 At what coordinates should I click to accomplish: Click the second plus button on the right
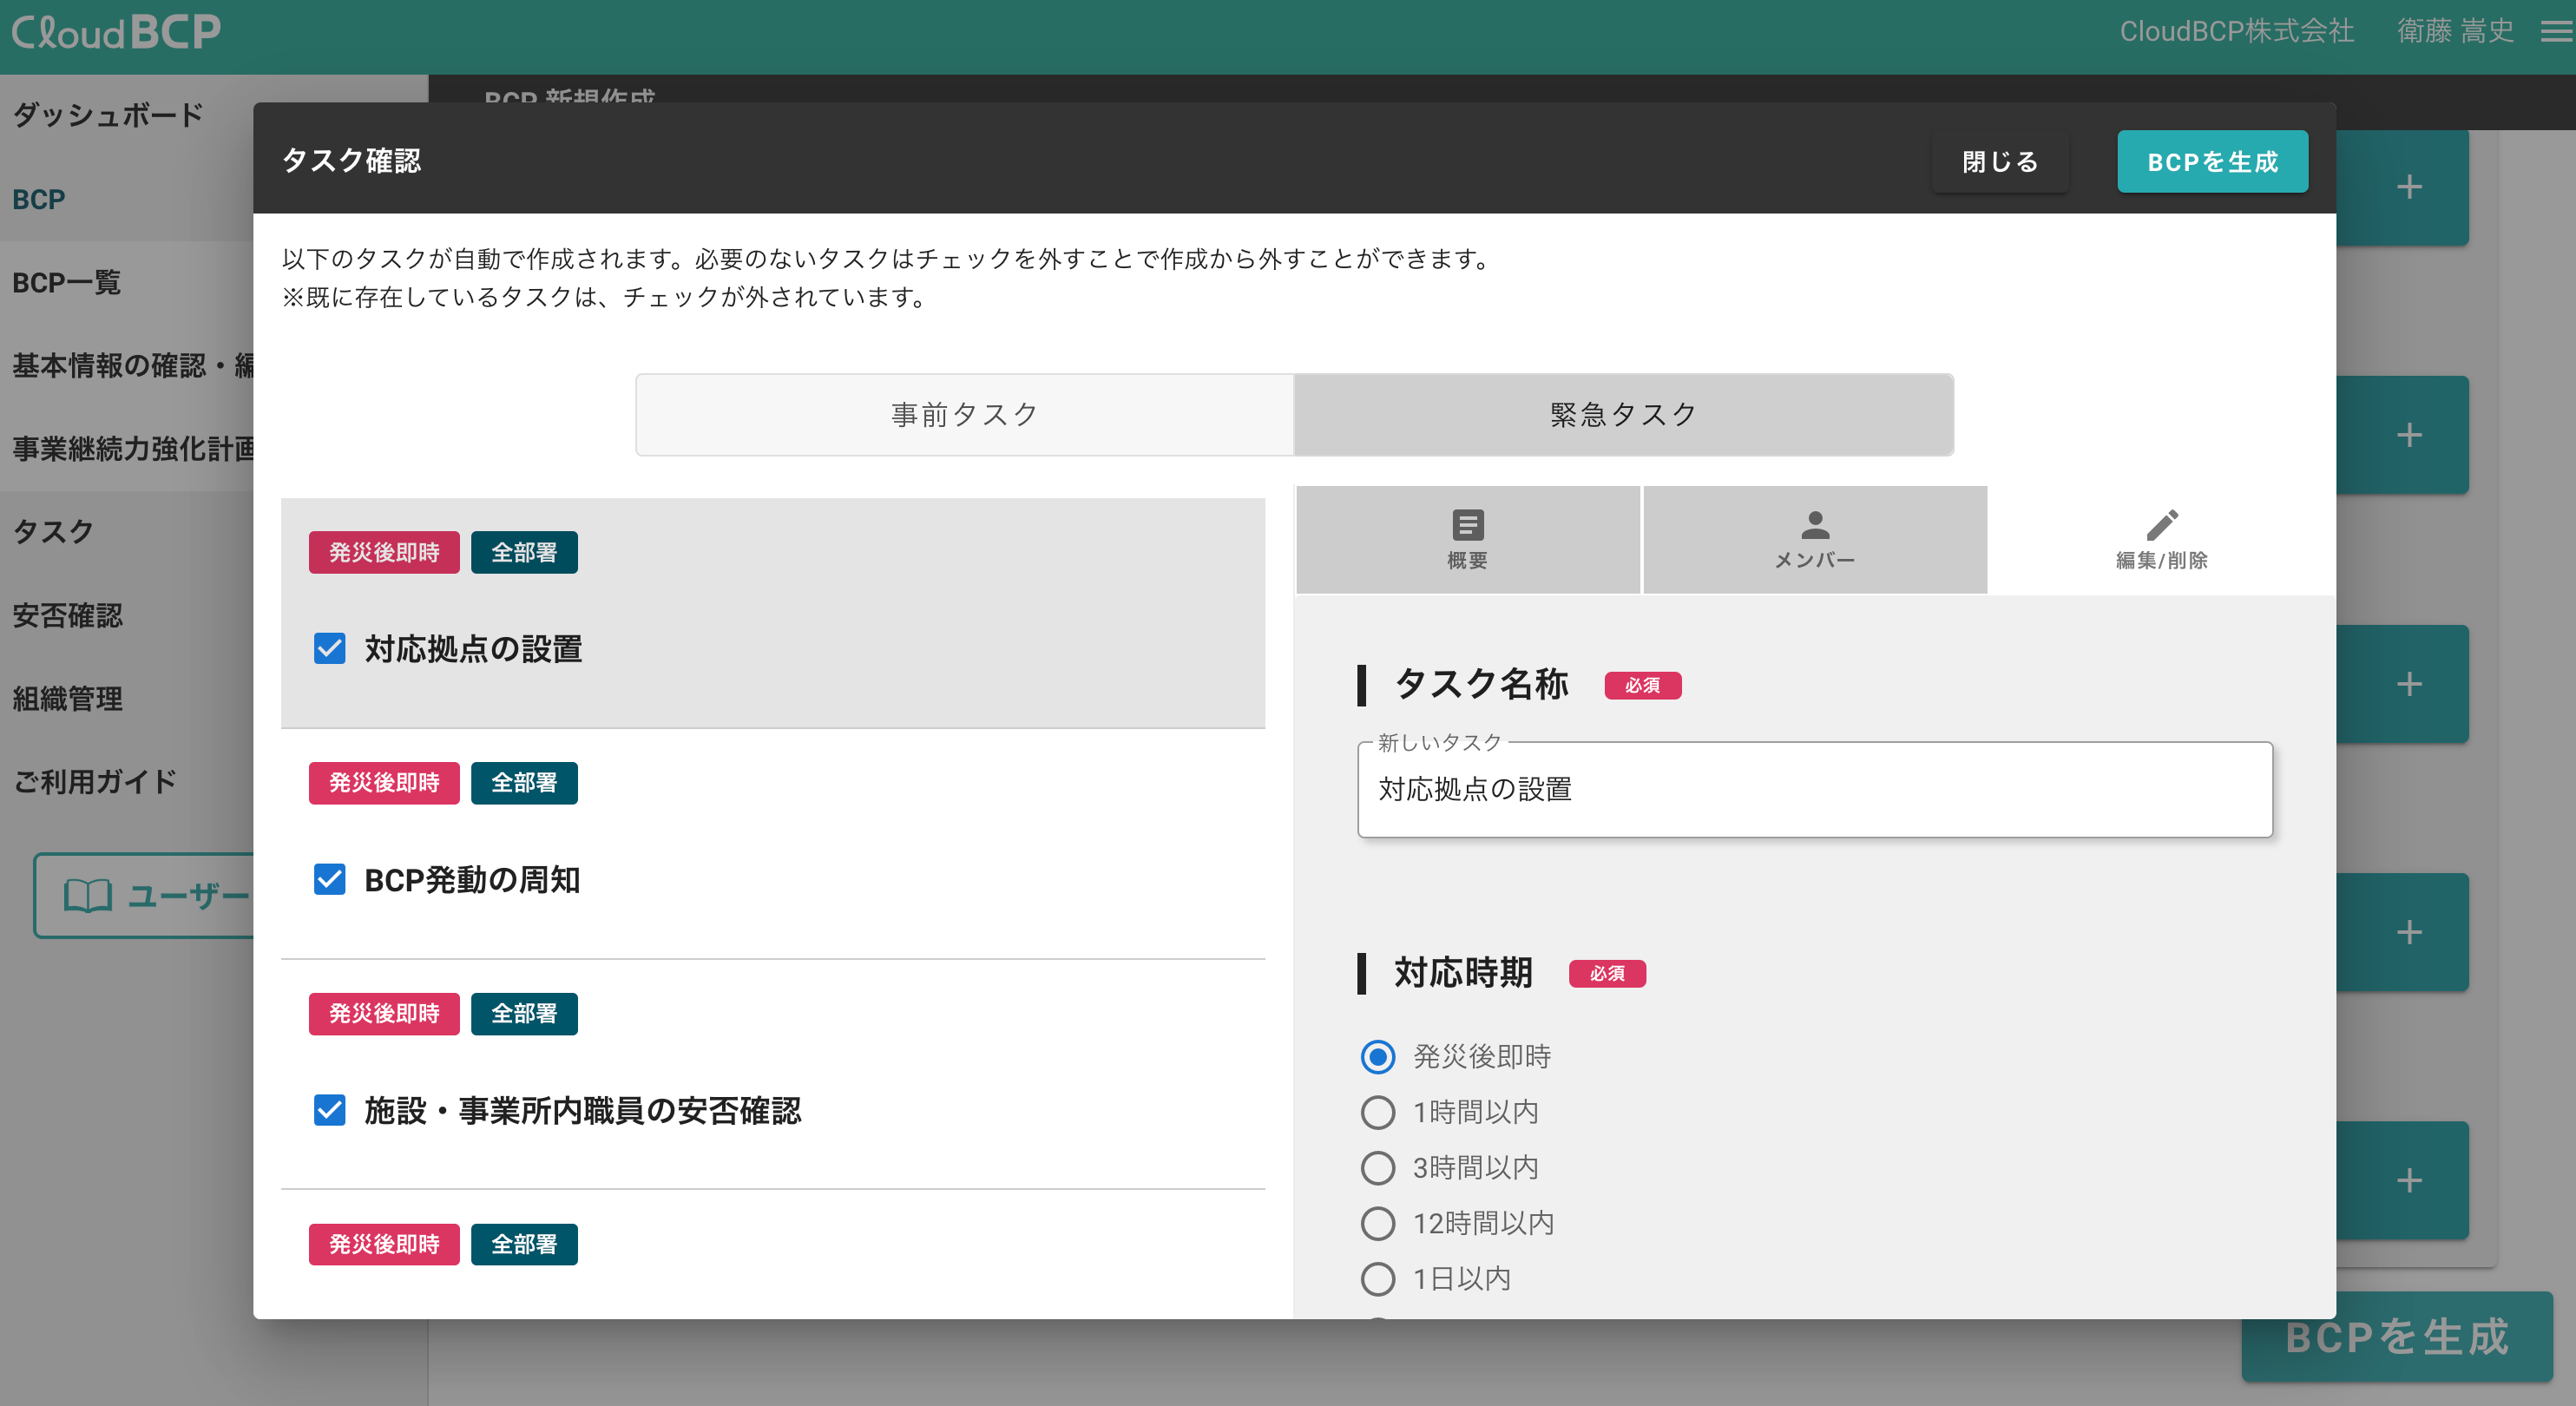pyautogui.click(x=2409, y=435)
